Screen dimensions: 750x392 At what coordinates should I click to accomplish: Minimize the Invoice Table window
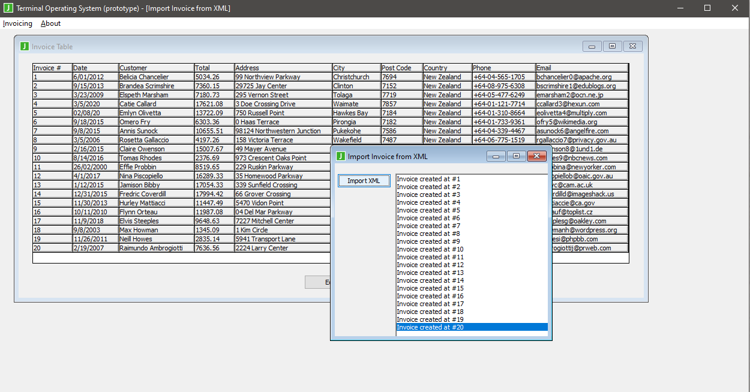pyautogui.click(x=592, y=46)
